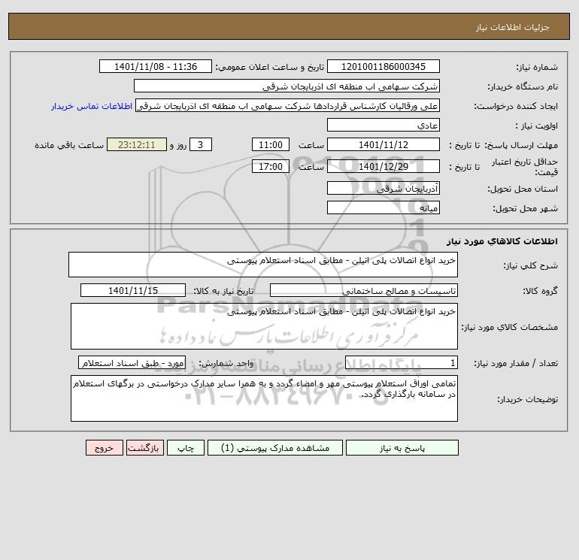The width and height of the screenshot is (579, 560).
Task: Click the شرح کلی نیاز text box
Action: [263, 265]
